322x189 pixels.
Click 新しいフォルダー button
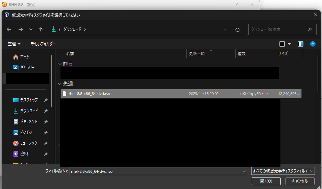[x=43, y=44]
